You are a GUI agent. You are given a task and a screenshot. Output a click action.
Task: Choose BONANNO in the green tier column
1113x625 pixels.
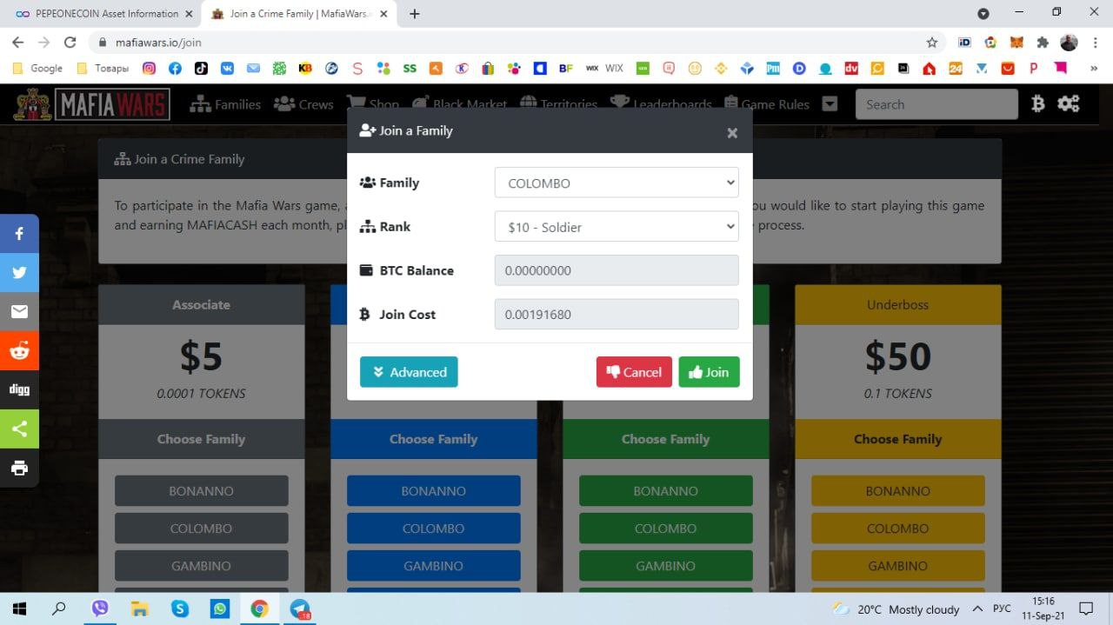[x=665, y=490]
